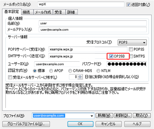Viewport: 154px width, 129px height.
Task: Select NTLM authentication radio button
Action: click(98, 71)
